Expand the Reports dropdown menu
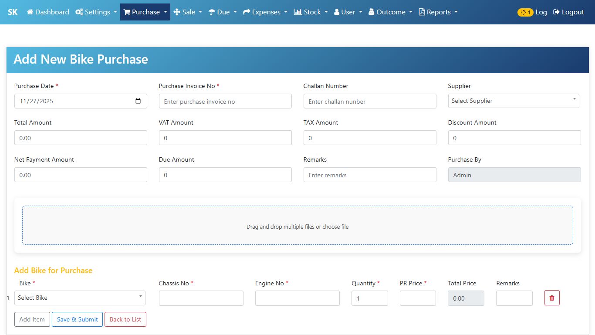This screenshot has height=335, width=595. coord(438,12)
